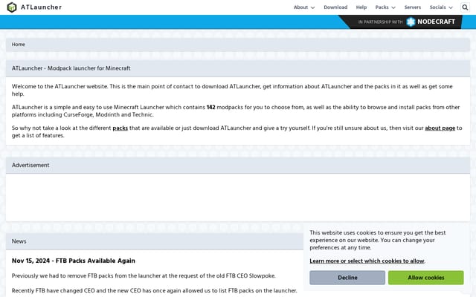476x297 pixels.
Task: Click the bold '142' modpack count
Action: coord(210,107)
